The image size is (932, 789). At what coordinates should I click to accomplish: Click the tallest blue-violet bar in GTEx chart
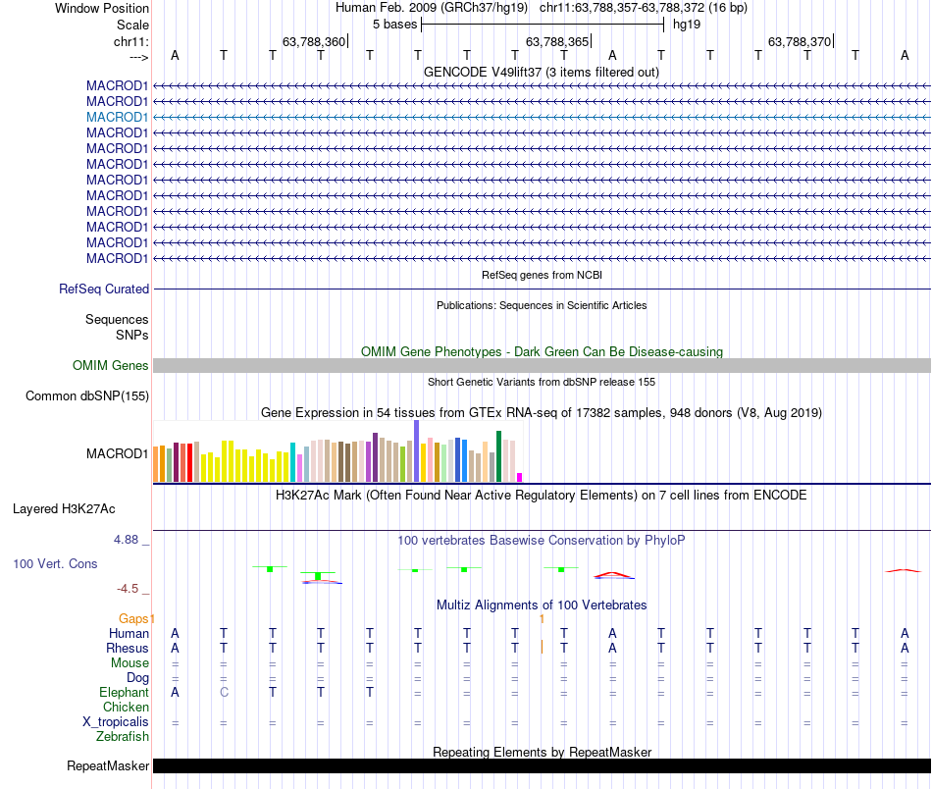pos(417,450)
